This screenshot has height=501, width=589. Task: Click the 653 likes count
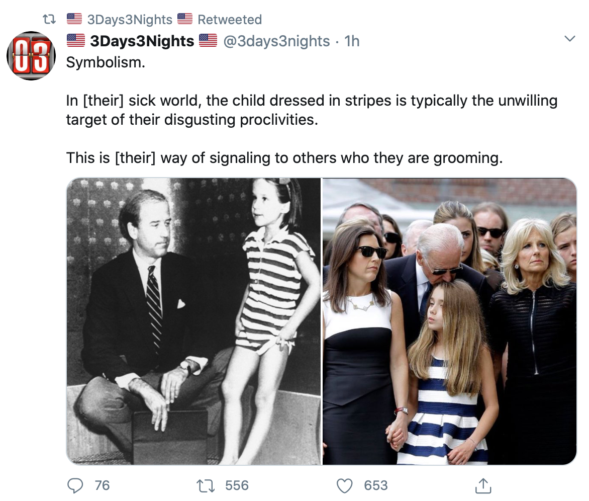(x=376, y=485)
